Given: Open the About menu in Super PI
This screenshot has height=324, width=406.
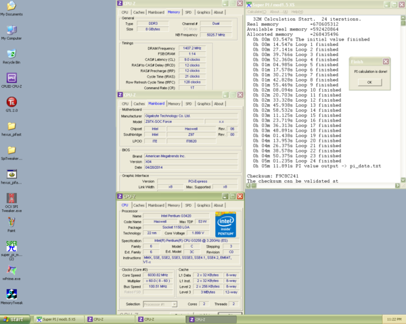Looking at the screenshot, I should (x=279, y=12).
